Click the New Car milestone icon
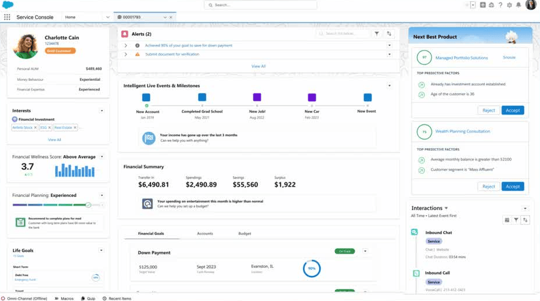Image resolution: width=540 pixels, height=301 pixels. point(312,98)
